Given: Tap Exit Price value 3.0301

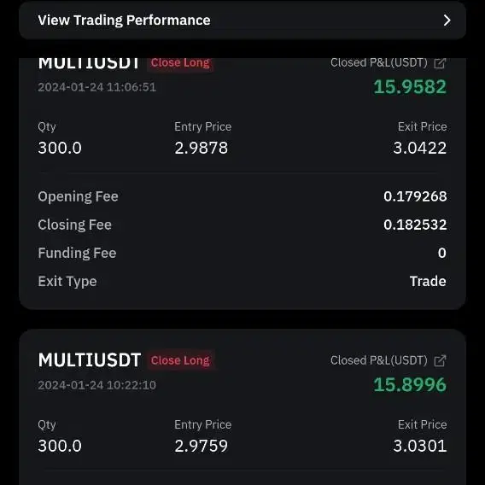Looking at the screenshot, I should tap(420, 446).
